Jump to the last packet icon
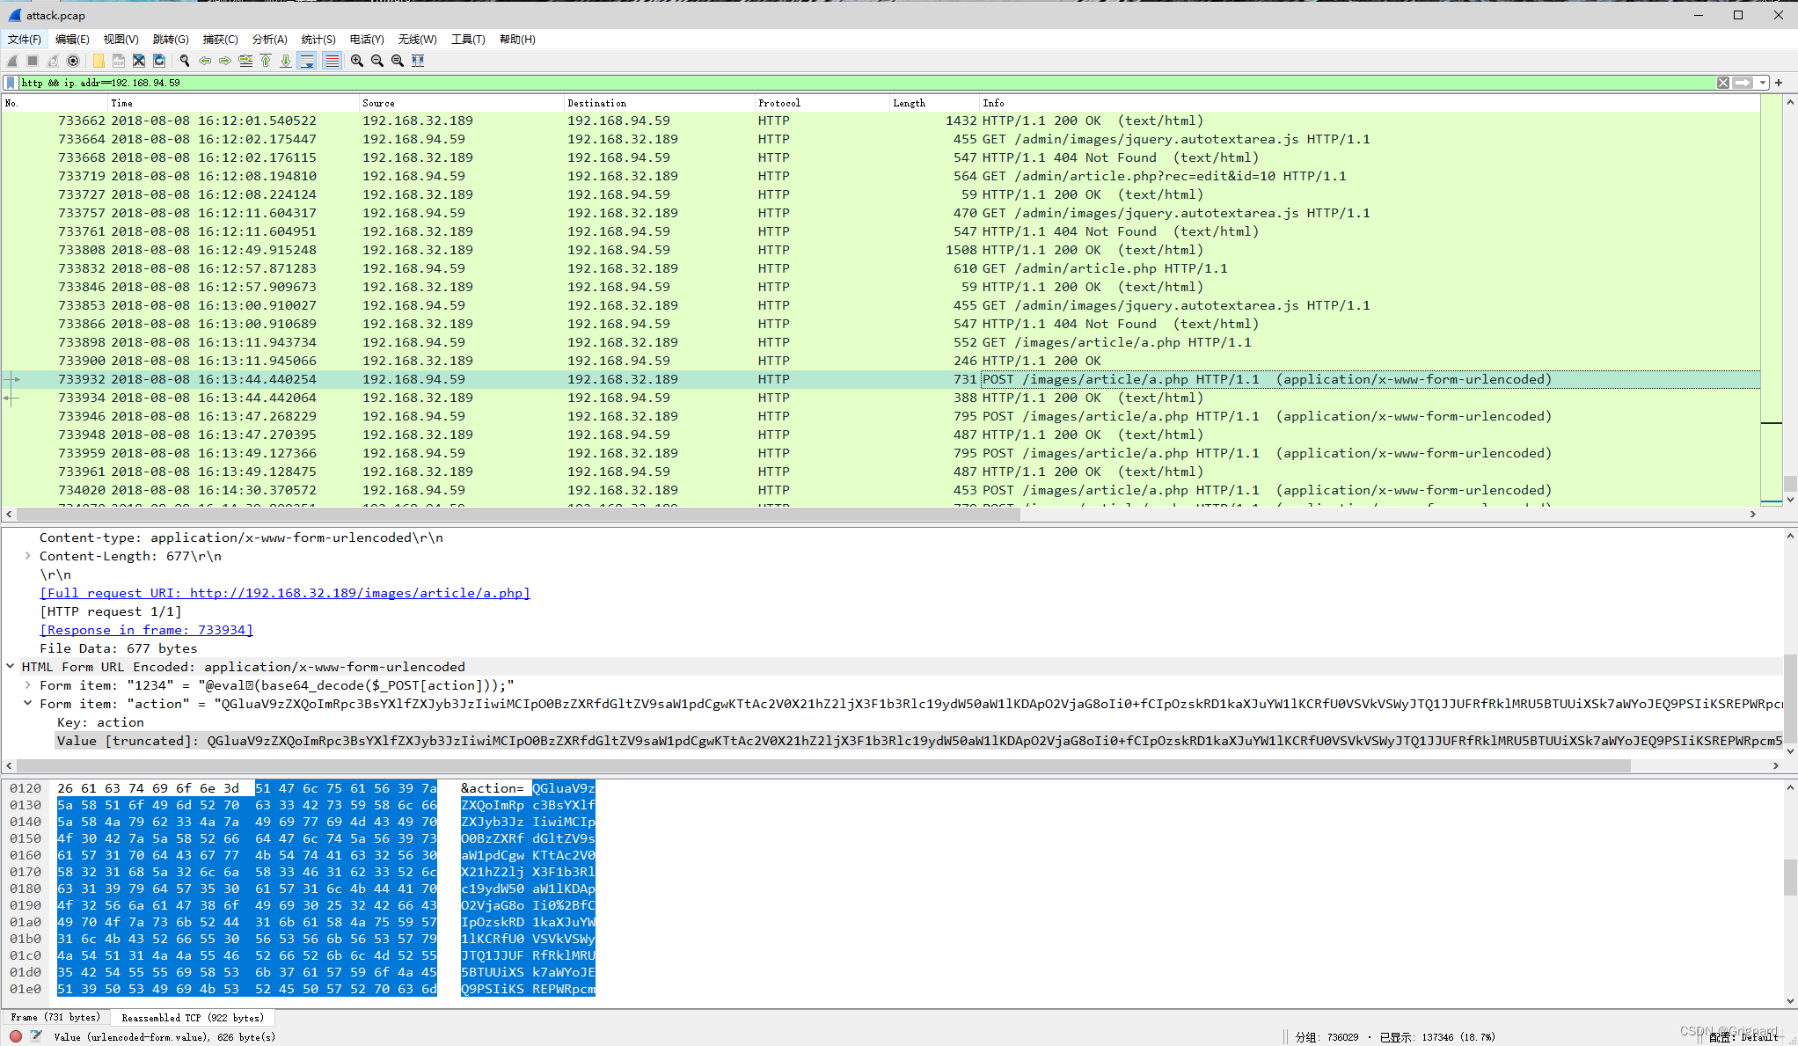Viewport: 1798px width, 1046px height. (286, 61)
